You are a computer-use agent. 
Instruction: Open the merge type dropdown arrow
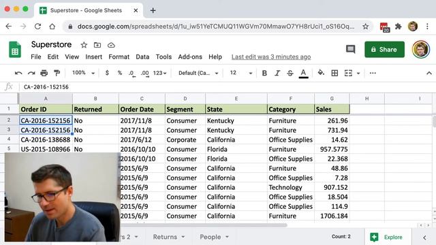[x=358, y=73]
